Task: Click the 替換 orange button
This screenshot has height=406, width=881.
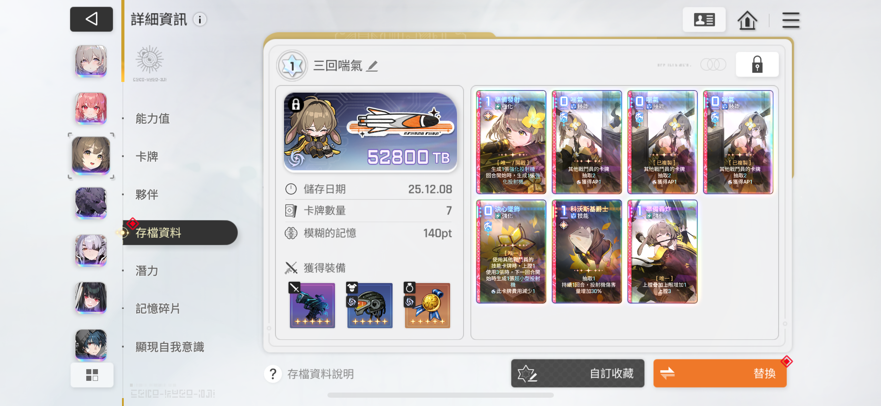Action: click(720, 373)
